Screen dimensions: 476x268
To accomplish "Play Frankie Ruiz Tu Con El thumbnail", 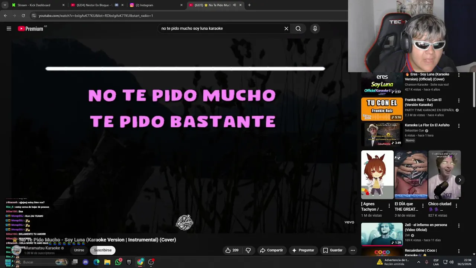I will [382, 109].
